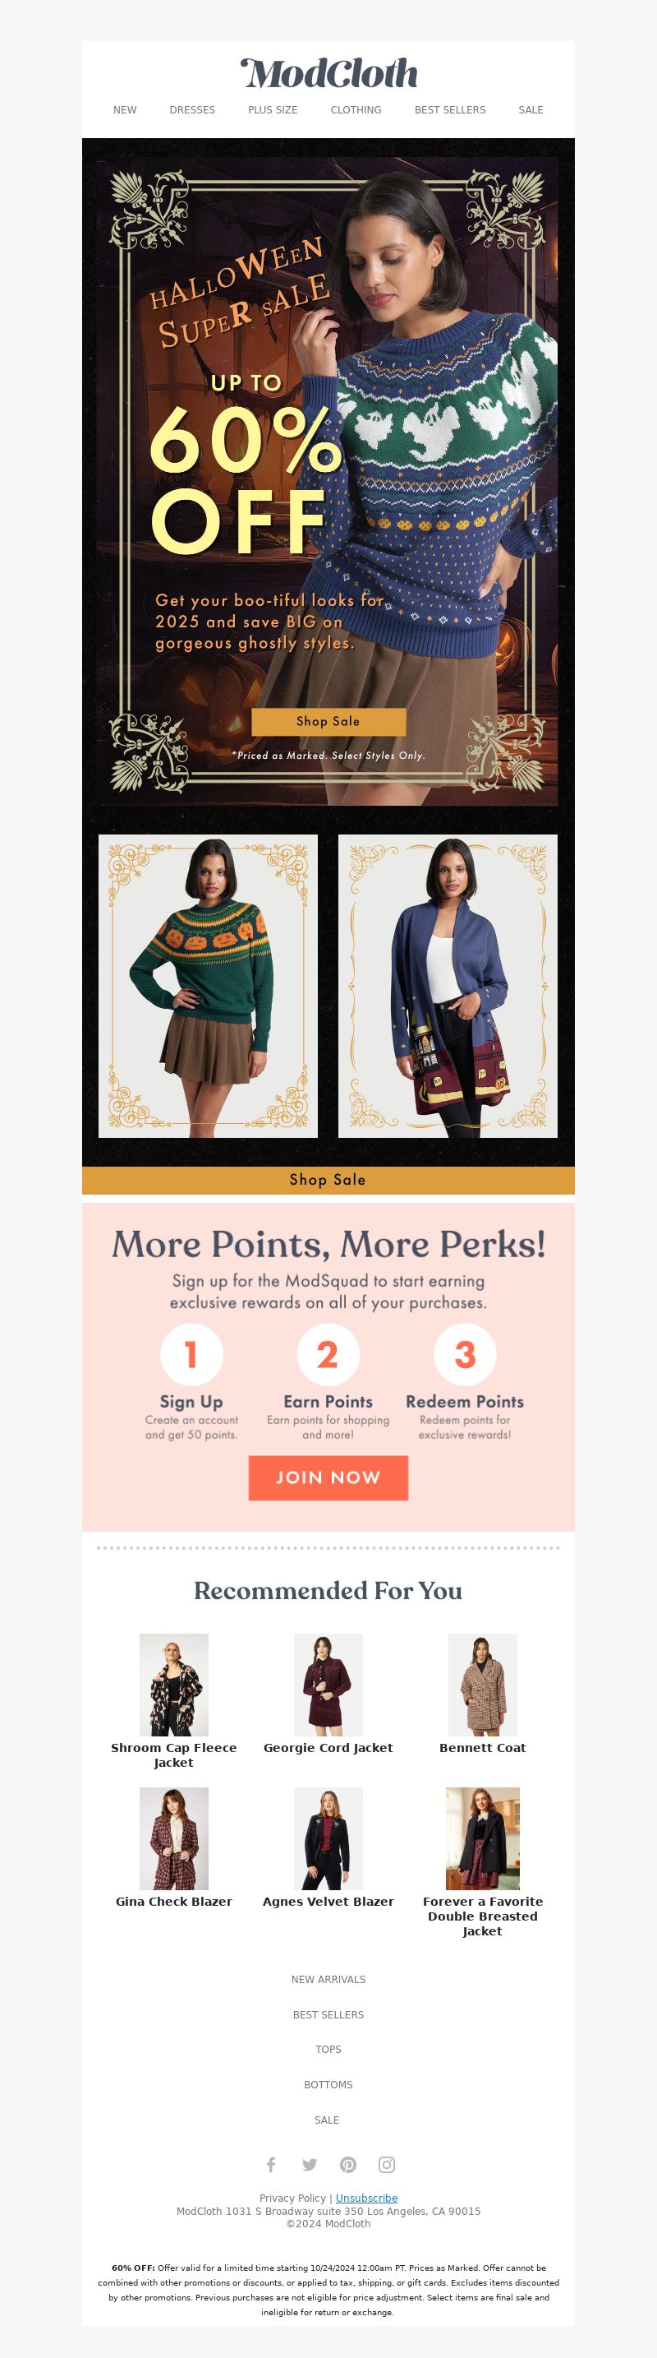Click the JOIN NOW button
Viewport: 657px width, 2358px height.
(328, 1477)
